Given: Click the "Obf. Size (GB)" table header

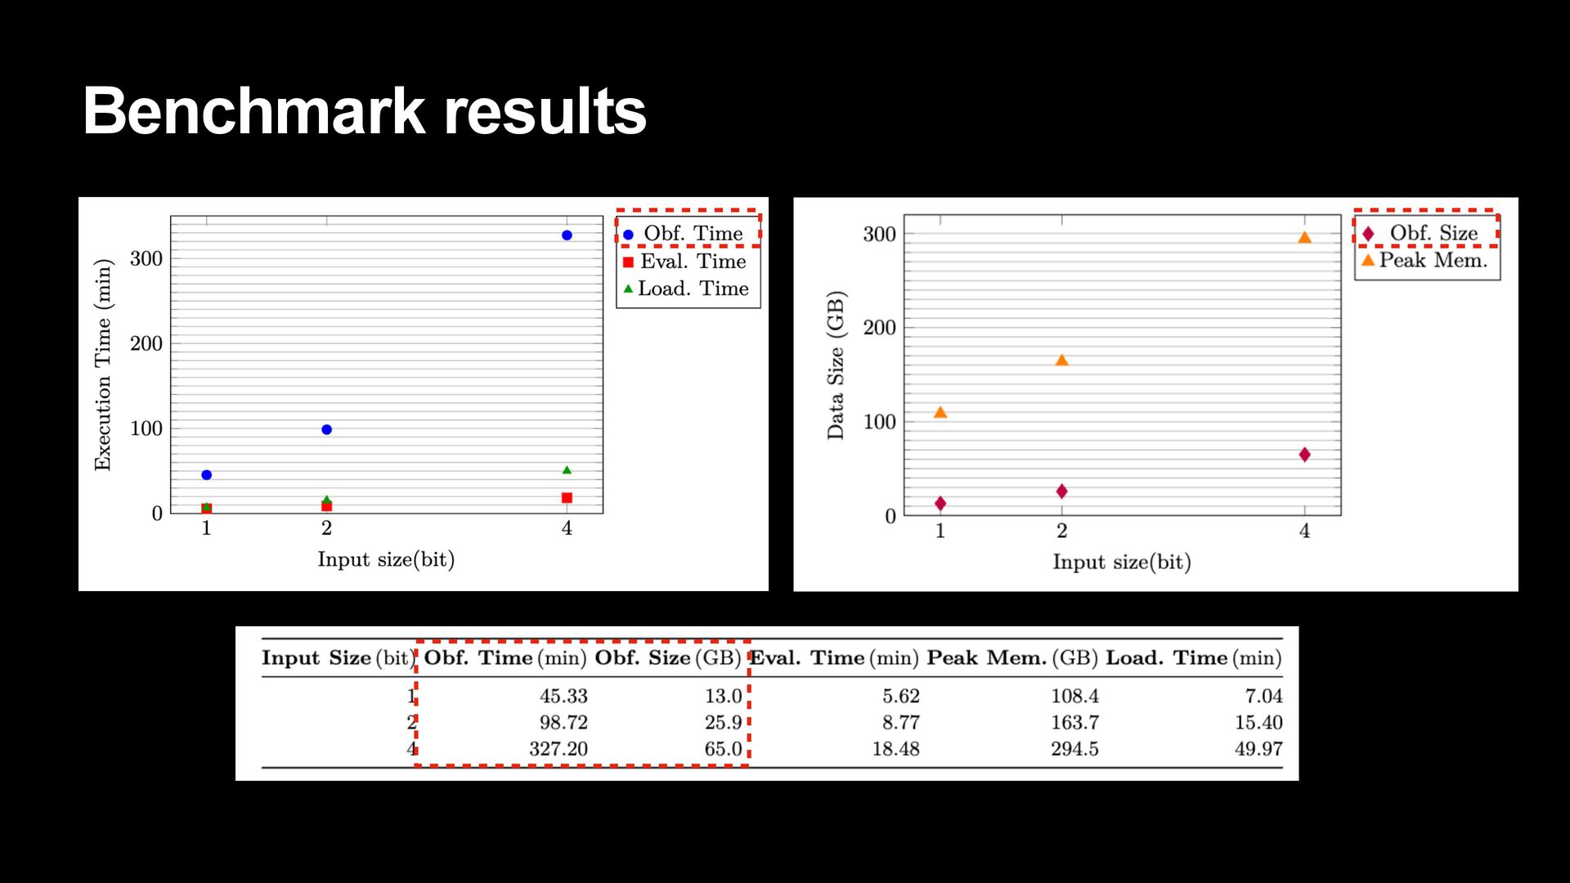Looking at the screenshot, I should [668, 658].
